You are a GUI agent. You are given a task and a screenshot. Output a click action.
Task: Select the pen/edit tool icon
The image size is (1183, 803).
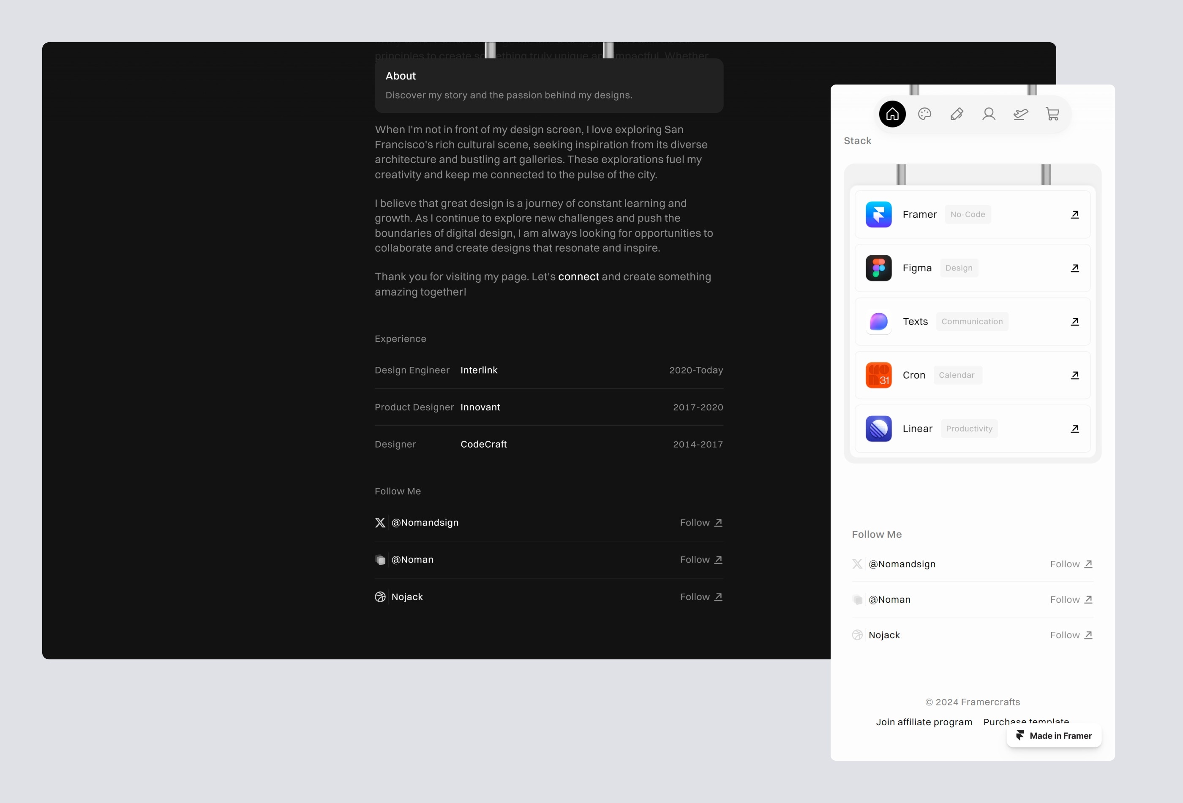[957, 113]
